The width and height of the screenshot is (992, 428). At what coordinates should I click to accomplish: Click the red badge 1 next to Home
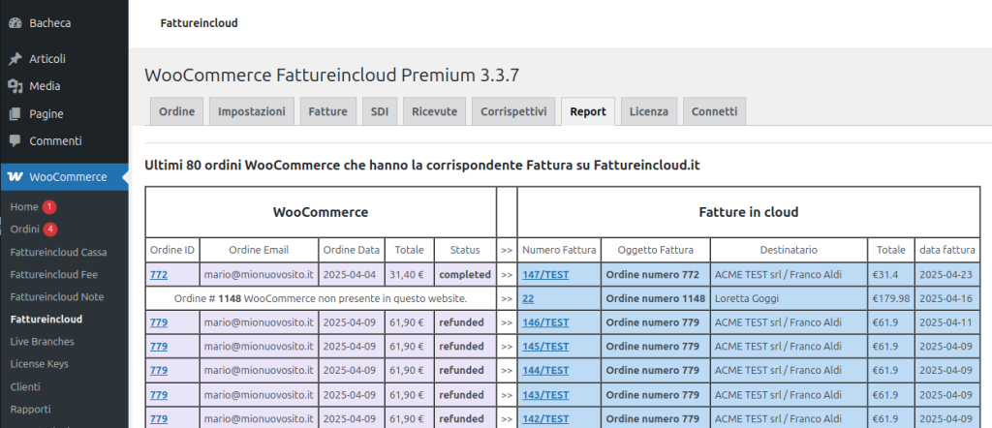(50, 206)
